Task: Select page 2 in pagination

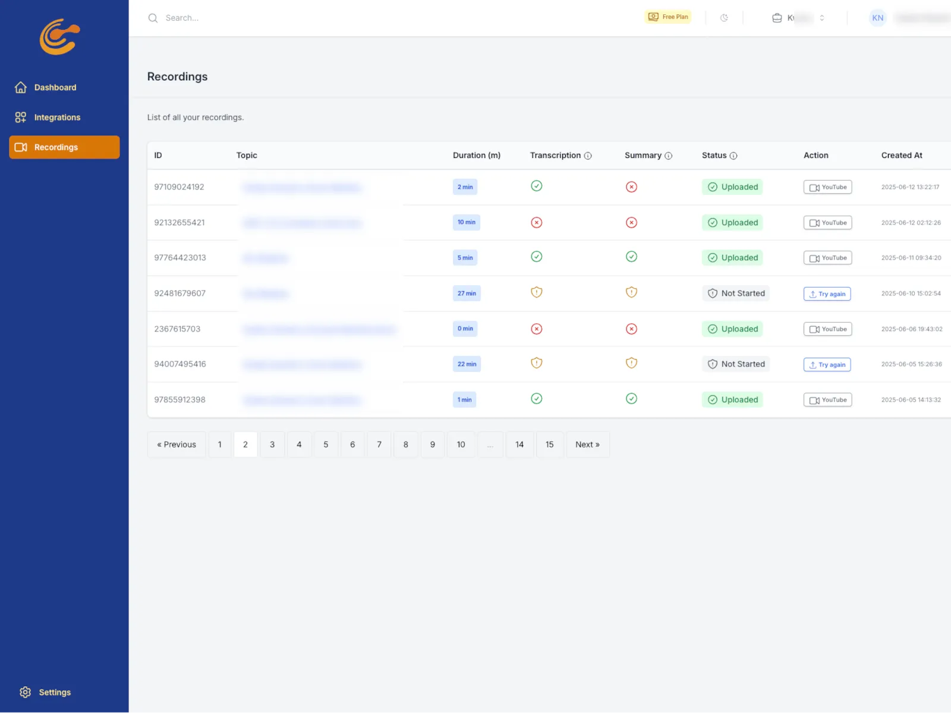Action: pyautogui.click(x=245, y=444)
